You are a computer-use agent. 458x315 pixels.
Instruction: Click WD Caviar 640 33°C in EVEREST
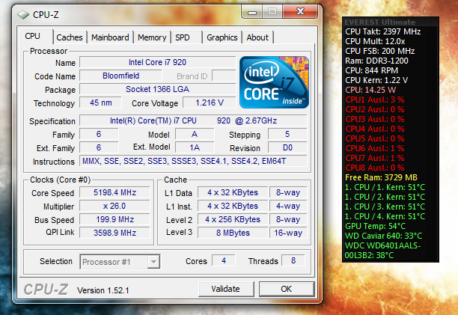(383, 236)
